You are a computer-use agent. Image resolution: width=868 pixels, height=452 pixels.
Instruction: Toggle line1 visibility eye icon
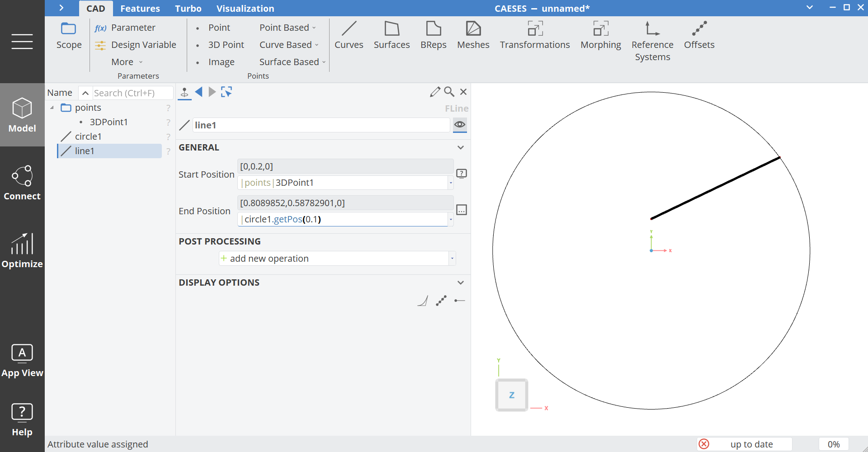coord(460,125)
